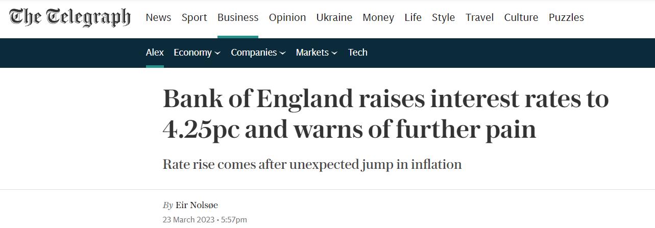
Task: Go to the Sport section
Action: tap(195, 17)
